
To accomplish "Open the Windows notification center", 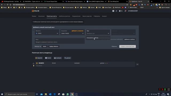I will 168,94.
